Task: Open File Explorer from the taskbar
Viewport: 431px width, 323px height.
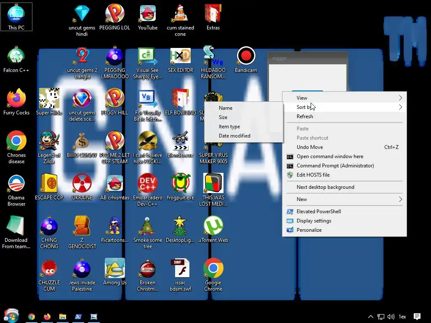Action: pos(63,317)
